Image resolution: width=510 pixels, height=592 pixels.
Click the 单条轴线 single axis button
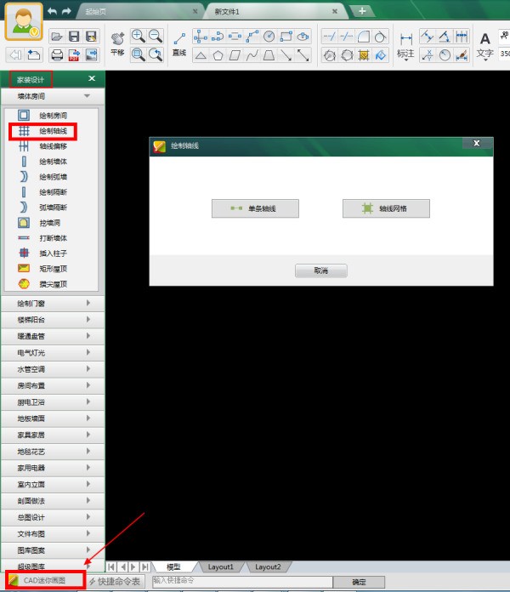pyautogui.click(x=255, y=208)
